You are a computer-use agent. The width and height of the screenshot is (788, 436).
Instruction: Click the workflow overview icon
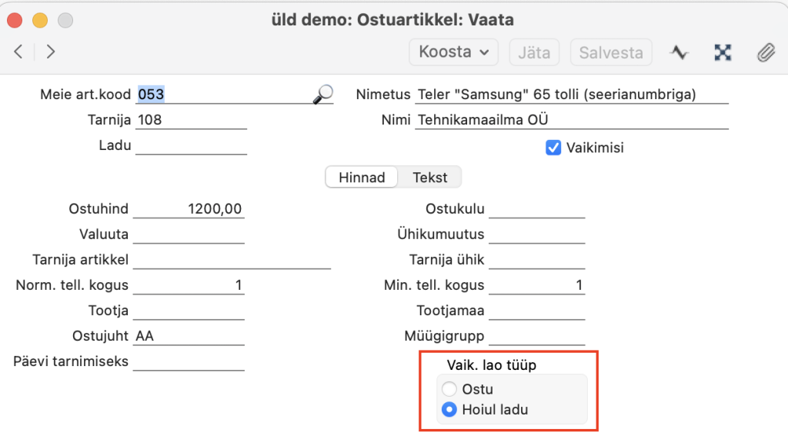coord(722,52)
